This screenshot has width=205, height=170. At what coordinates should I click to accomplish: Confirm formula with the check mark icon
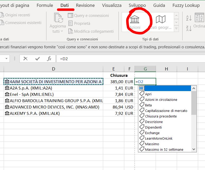(37, 59)
